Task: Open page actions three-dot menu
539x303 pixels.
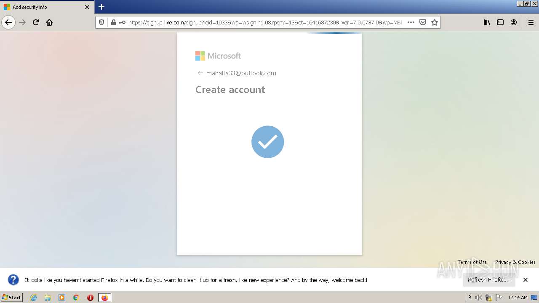Action: point(411,22)
